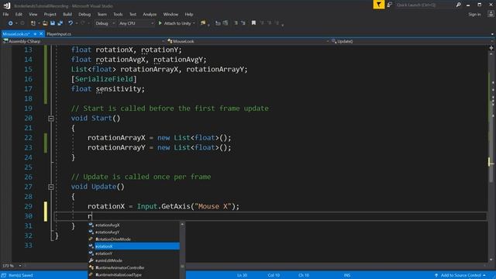Select rotationAvgY in IntelliSense list
The height and width of the screenshot is (279, 496).
[133, 232]
